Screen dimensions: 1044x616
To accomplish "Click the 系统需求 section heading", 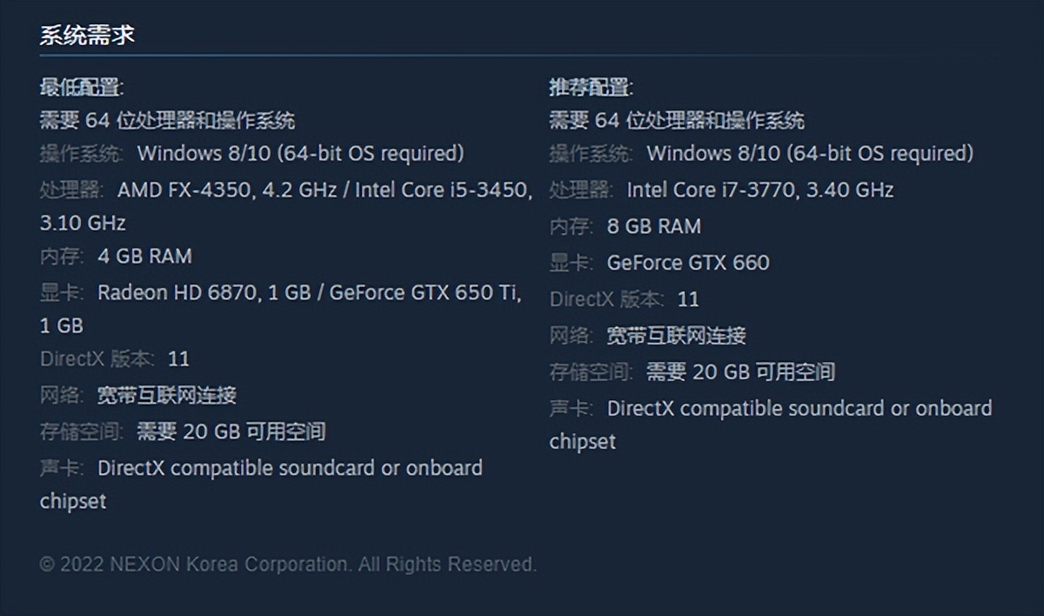I will (87, 36).
